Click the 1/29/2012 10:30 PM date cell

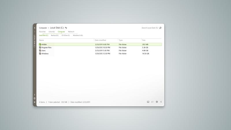[103, 47]
